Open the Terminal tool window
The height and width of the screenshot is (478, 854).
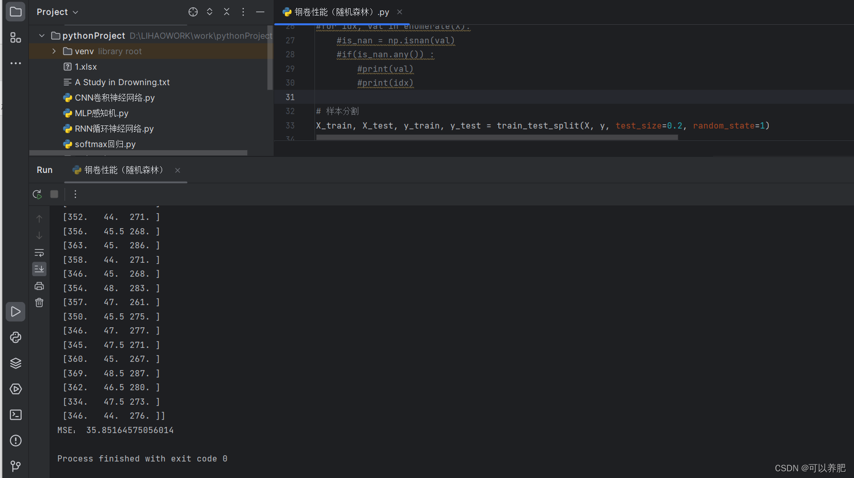tap(15, 415)
